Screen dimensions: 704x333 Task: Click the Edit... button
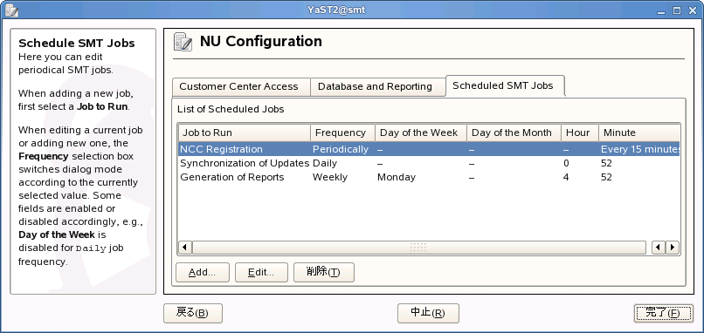pos(261,273)
